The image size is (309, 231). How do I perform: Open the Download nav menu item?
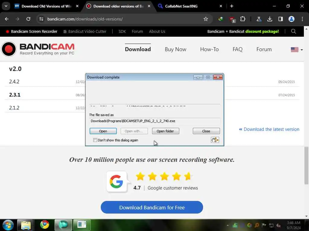138,49
